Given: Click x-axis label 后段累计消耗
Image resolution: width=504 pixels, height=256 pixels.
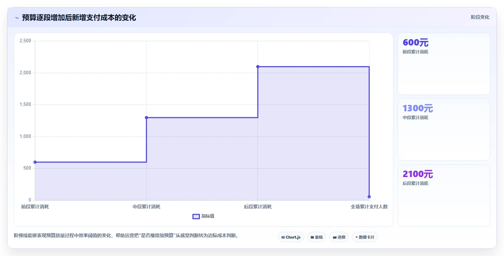Looking at the screenshot, I should tap(258, 207).
